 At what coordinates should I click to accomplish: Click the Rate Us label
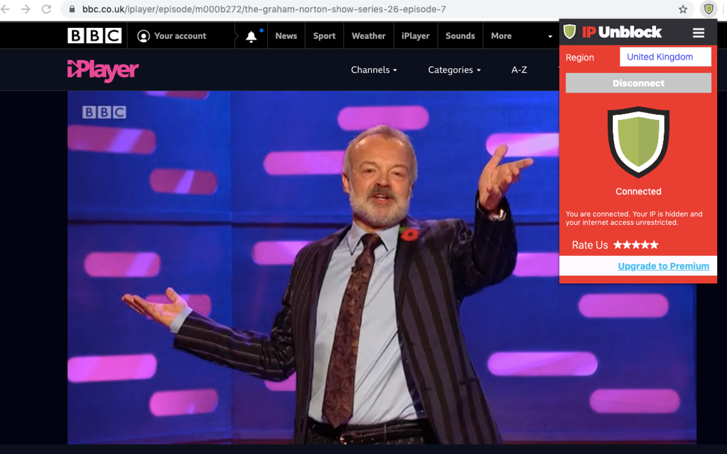coord(590,245)
